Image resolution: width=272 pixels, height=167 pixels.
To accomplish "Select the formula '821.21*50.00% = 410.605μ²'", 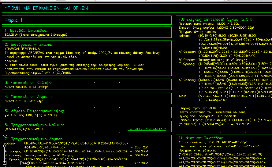I will pyautogui.click(x=26, y=87).
